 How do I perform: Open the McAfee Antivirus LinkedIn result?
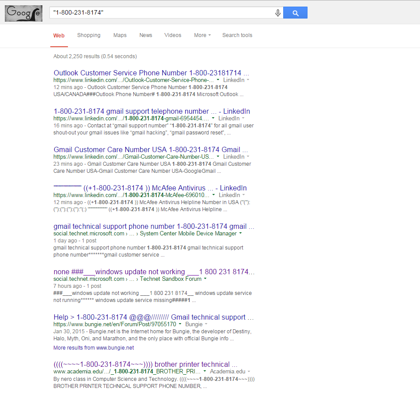point(150,188)
